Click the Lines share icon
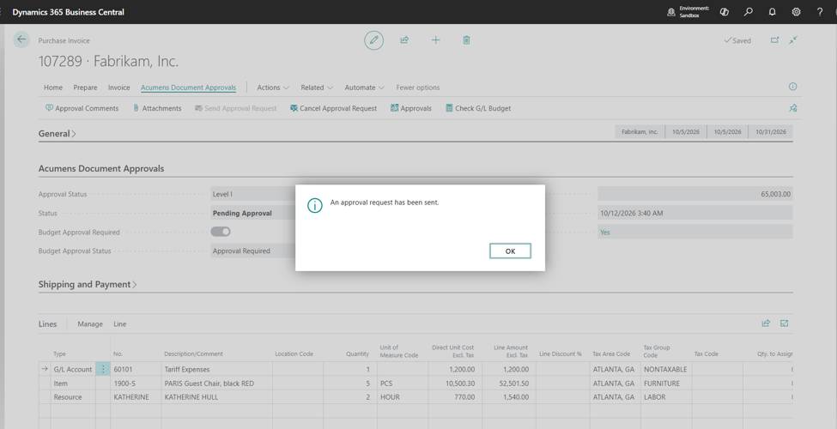Screen dimensions: 837x429 click(766, 323)
